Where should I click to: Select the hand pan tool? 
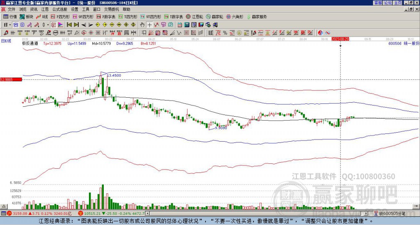(142, 25)
